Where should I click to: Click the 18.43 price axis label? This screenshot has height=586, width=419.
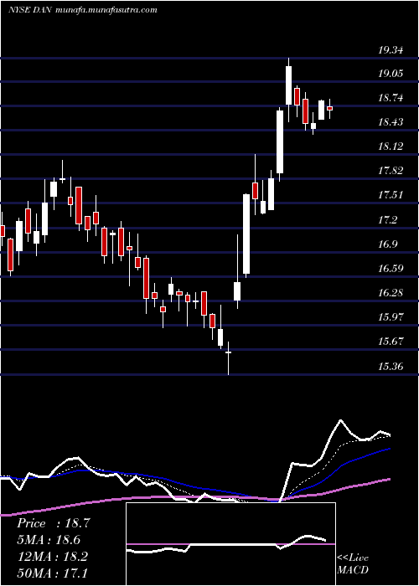(391, 122)
